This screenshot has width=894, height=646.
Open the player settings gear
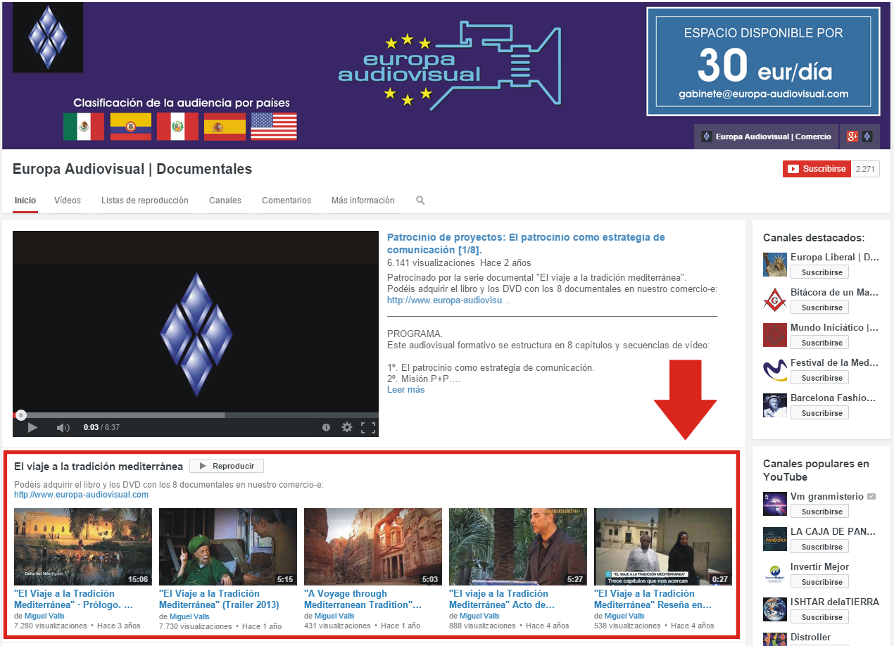pos(346,427)
